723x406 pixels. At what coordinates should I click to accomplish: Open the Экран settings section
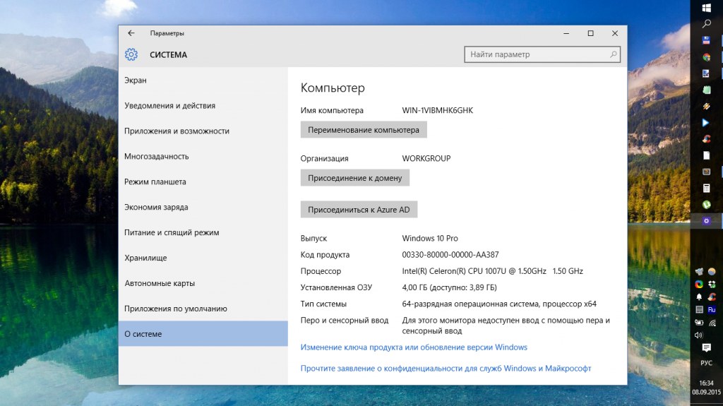pos(136,80)
